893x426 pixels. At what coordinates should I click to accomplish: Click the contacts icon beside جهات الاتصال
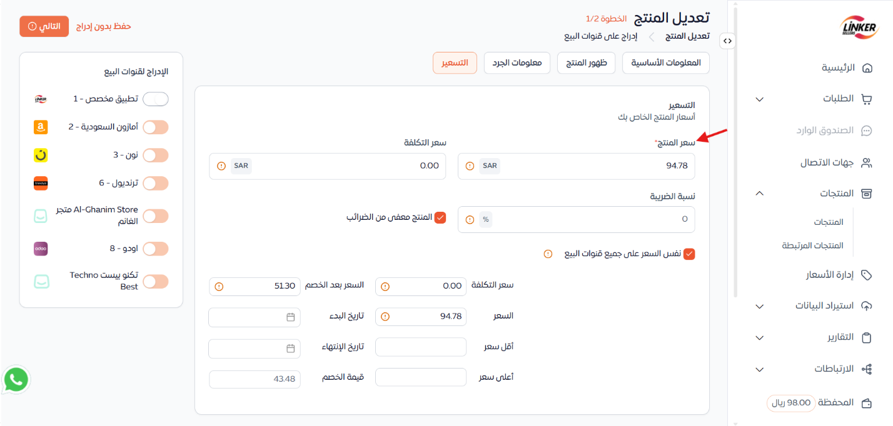(x=867, y=162)
